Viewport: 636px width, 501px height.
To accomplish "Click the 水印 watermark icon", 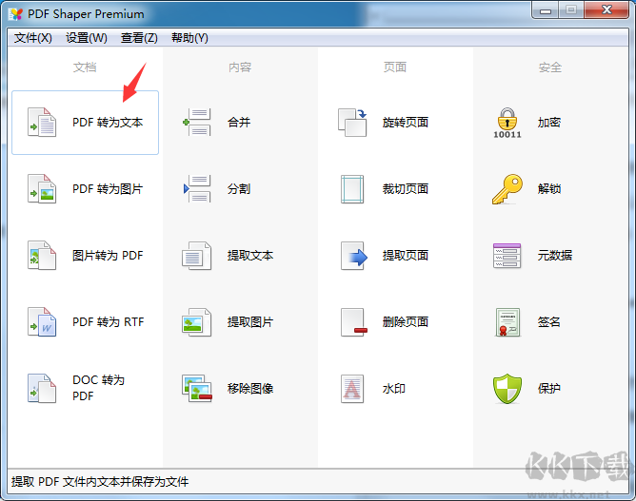I will click(352, 389).
